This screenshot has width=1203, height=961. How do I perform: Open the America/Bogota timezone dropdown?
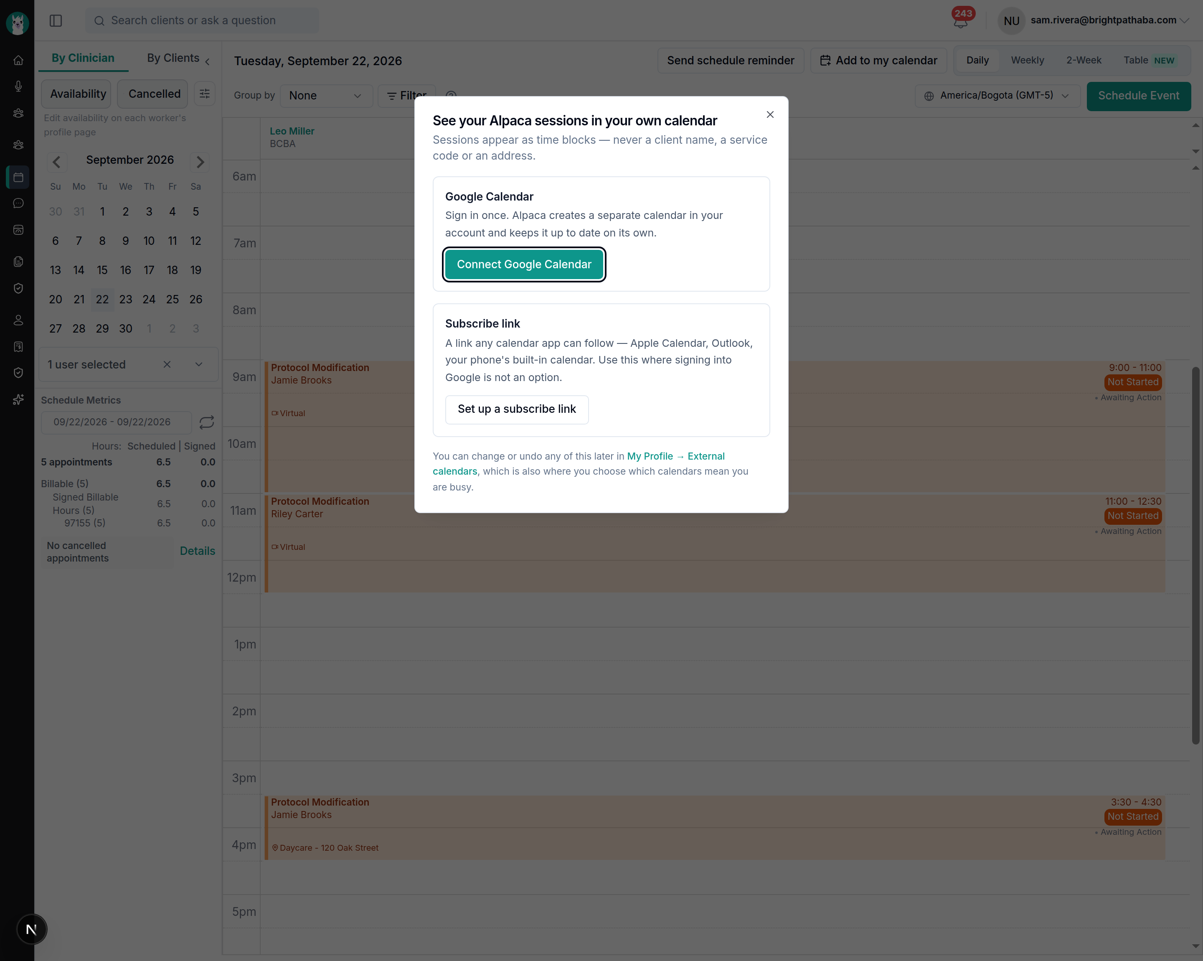[997, 95]
